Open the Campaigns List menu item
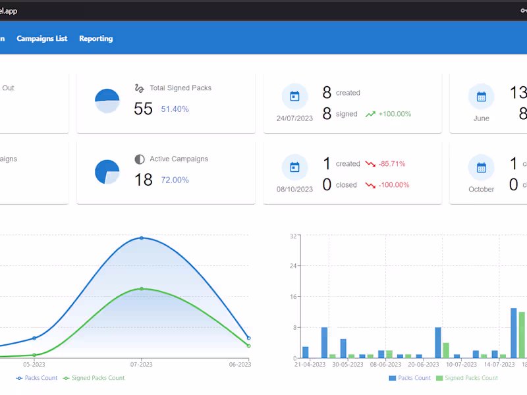This screenshot has height=395, width=527. pyautogui.click(x=42, y=39)
